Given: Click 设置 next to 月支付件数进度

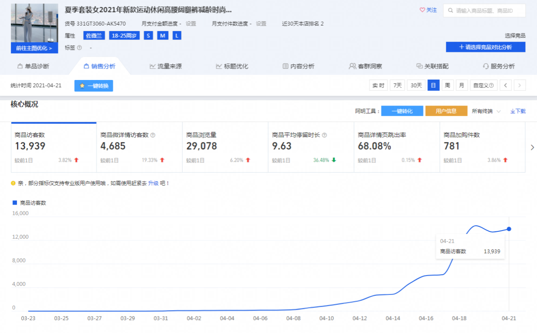Looking at the screenshot, I should pyautogui.click(x=261, y=24).
